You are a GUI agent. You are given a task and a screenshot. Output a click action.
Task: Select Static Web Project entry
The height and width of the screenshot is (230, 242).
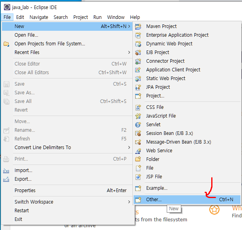pyautogui.click(x=187, y=79)
